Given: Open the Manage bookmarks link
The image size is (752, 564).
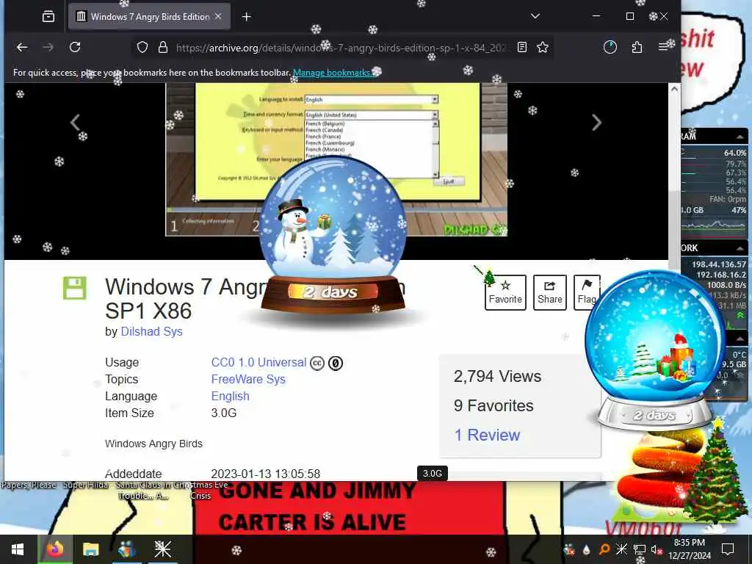Looking at the screenshot, I should pos(332,73).
